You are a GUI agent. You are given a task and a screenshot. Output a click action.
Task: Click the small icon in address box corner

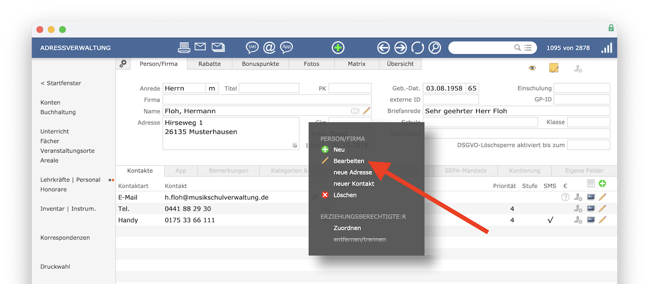coord(295,145)
